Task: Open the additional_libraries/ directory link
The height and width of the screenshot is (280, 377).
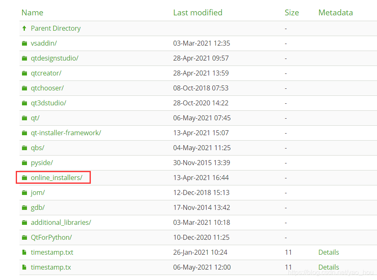Action: click(61, 222)
